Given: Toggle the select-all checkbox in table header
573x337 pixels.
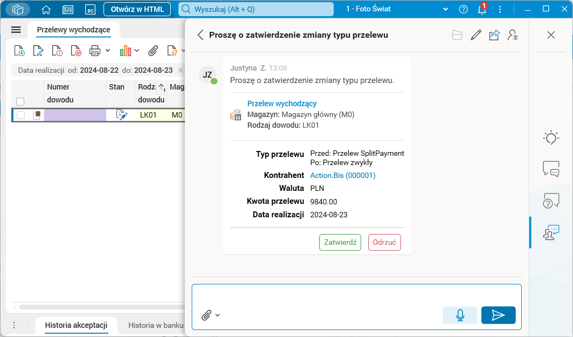Looking at the screenshot, I should (20, 101).
